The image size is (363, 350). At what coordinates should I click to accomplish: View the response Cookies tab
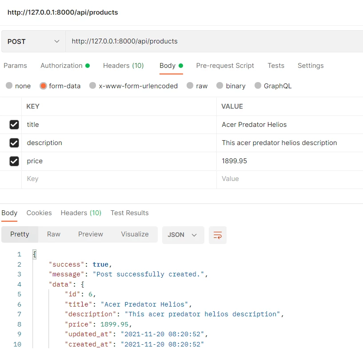coord(39,213)
